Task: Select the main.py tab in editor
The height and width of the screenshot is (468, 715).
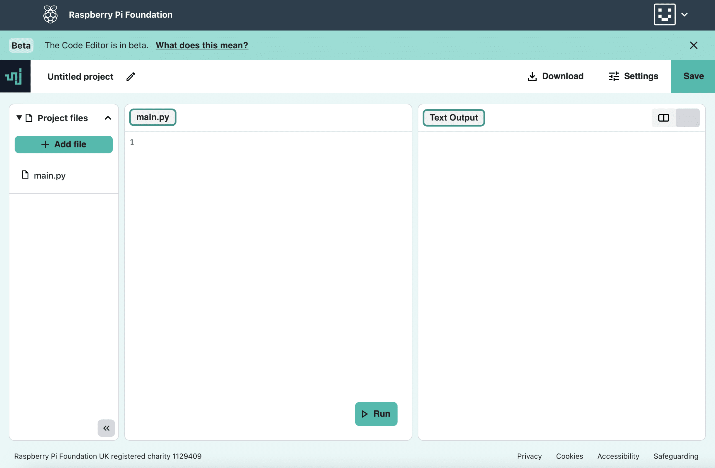Action: click(x=152, y=117)
